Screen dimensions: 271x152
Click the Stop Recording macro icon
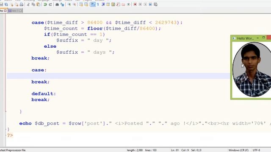[x=140, y=5]
